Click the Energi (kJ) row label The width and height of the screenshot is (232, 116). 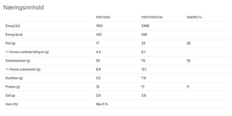[x=13, y=26]
